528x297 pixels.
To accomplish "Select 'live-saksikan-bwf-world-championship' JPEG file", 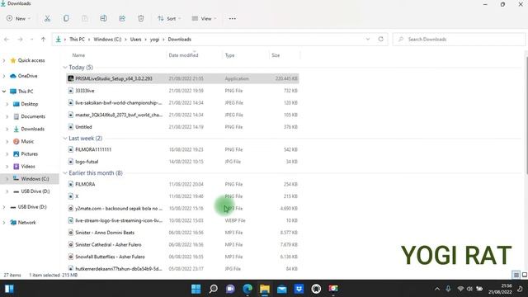I will (182, 102).
